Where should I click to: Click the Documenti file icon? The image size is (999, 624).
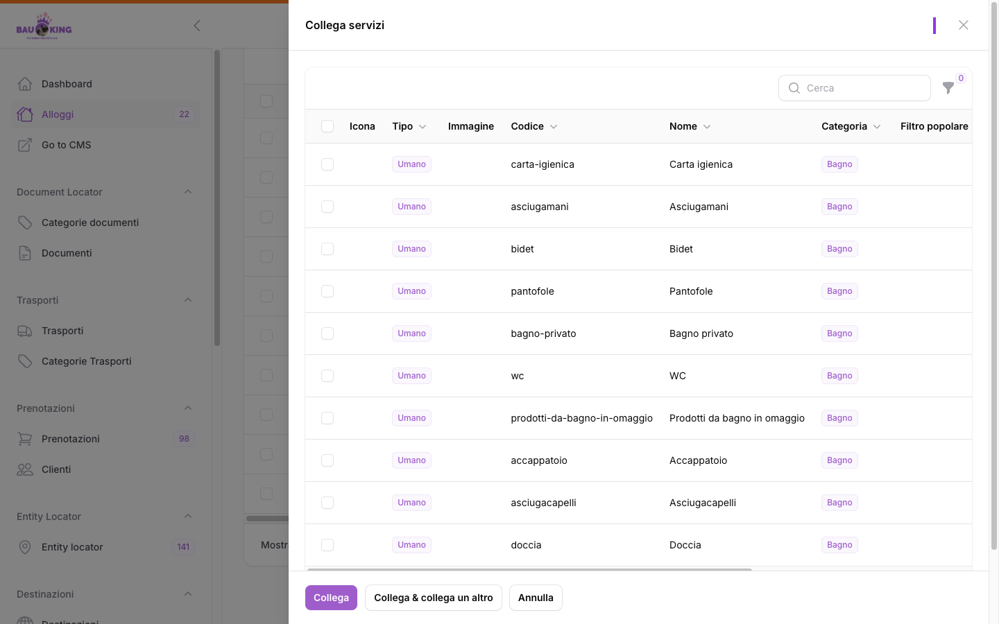[25, 253]
